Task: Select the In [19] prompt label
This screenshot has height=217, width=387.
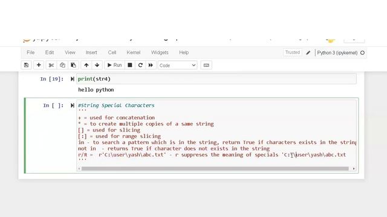Action: 52,79
